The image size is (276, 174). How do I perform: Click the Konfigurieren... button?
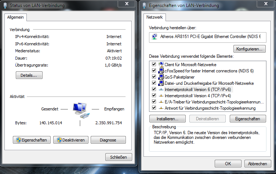pos(250,49)
